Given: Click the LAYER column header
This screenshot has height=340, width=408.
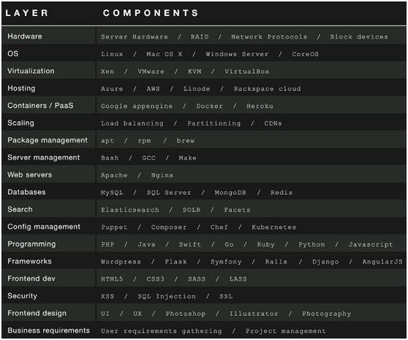Looking at the screenshot, I should pos(26,12).
